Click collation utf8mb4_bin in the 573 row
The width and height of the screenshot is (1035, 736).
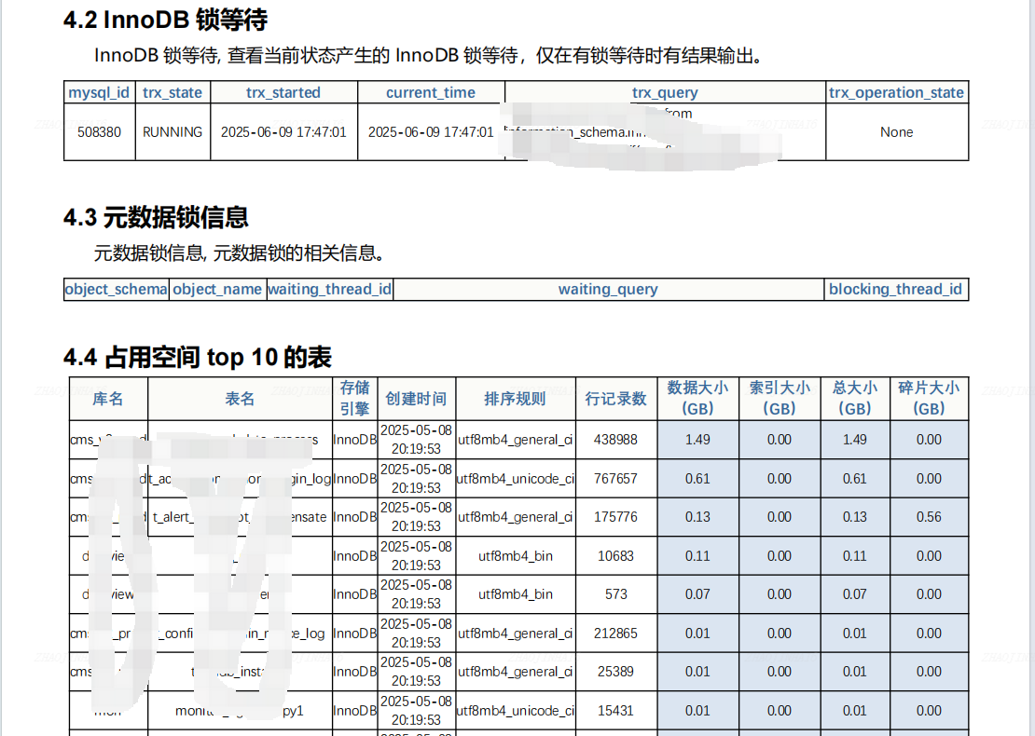click(515, 594)
